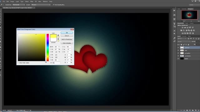This screenshot has height=112, width=200.
Task: Open the layer blend mode dropdown
Action: [184, 41]
